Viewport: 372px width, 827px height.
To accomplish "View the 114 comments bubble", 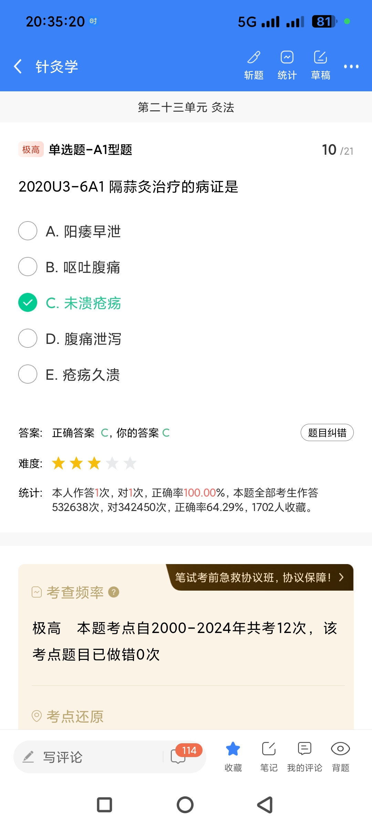I will point(179,756).
